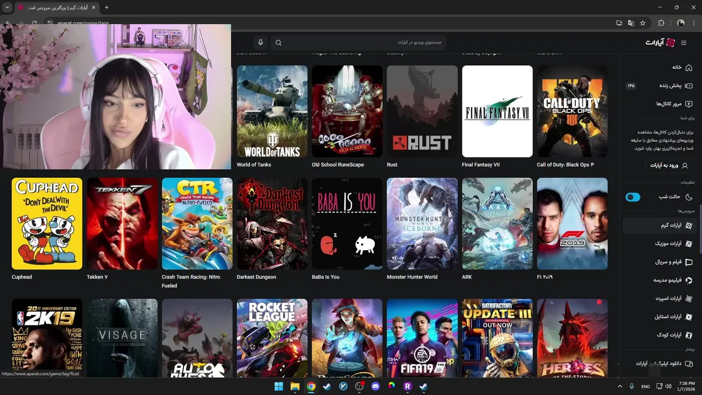Screen dimensions: 702x395
Task: Open the Windows Start menu
Action: click(279, 386)
